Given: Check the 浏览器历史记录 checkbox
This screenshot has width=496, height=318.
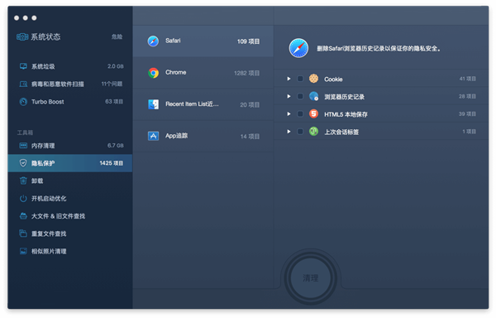Looking at the screenshot, I should 300,96.
